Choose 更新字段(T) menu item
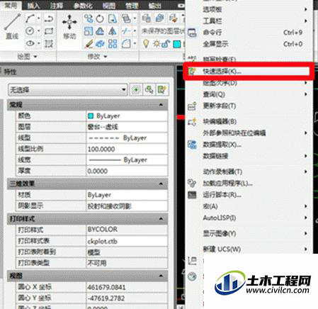This screenshot has width=318, height=309. point(249,106)
